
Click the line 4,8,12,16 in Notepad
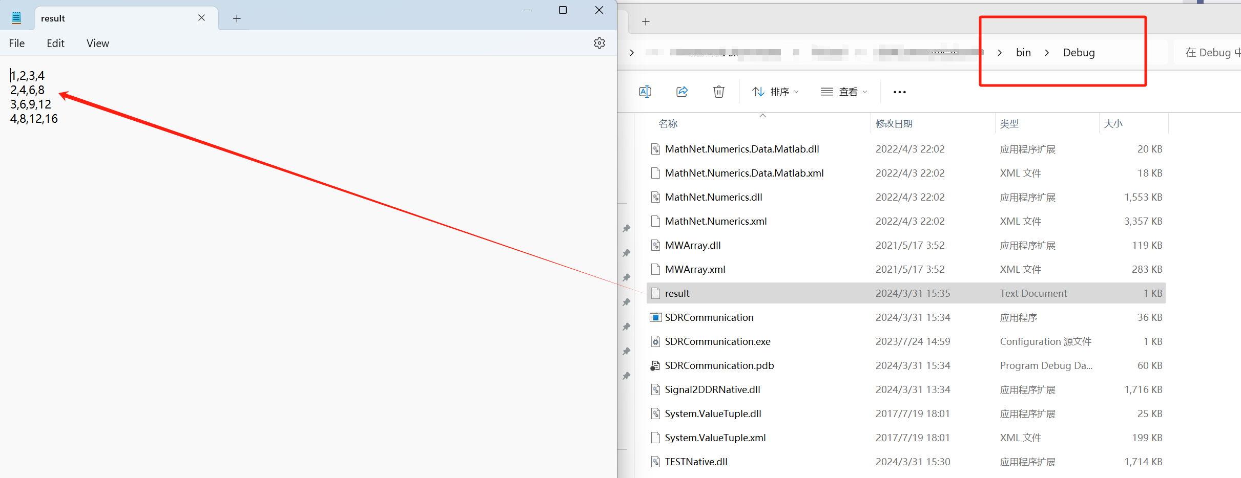click(x=34, y=119)
